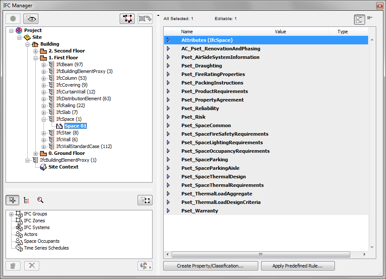The image size is (386, 279).
Task: Click the Name column header
Action: click(x=227, y=32)
